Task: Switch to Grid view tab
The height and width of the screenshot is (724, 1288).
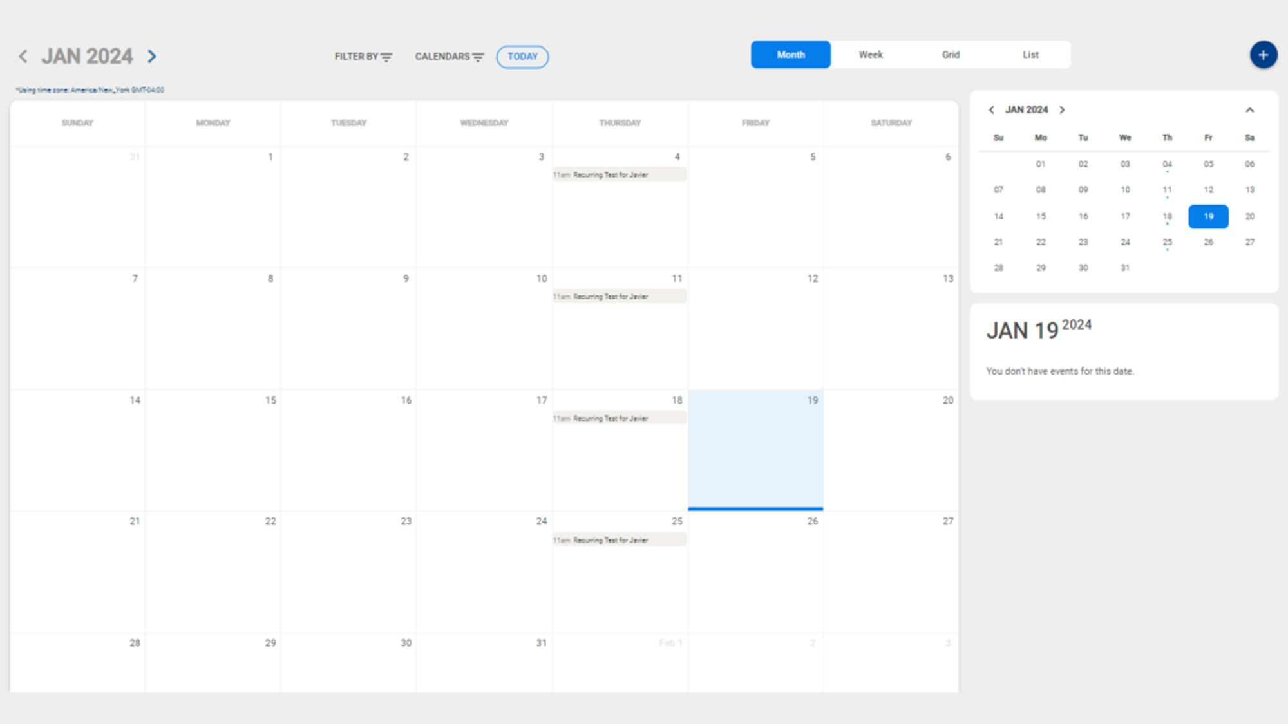Action: (x=951, y=55)
